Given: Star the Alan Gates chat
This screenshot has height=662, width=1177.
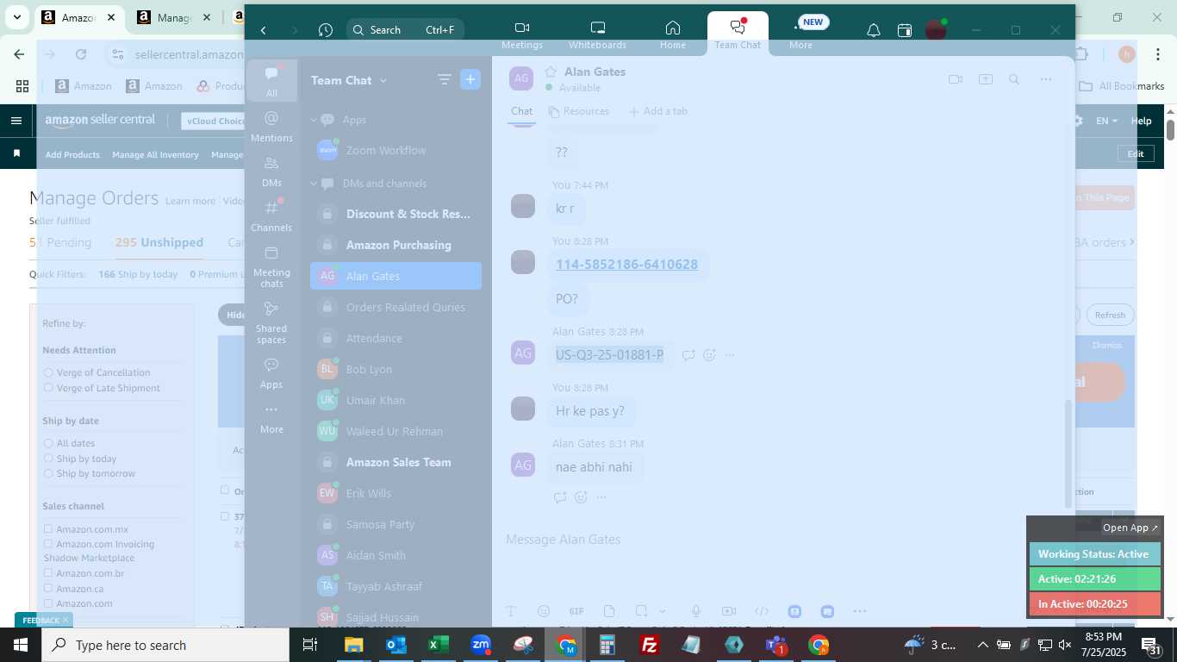Looking at the screenshot, I should [x=551, y=72].
